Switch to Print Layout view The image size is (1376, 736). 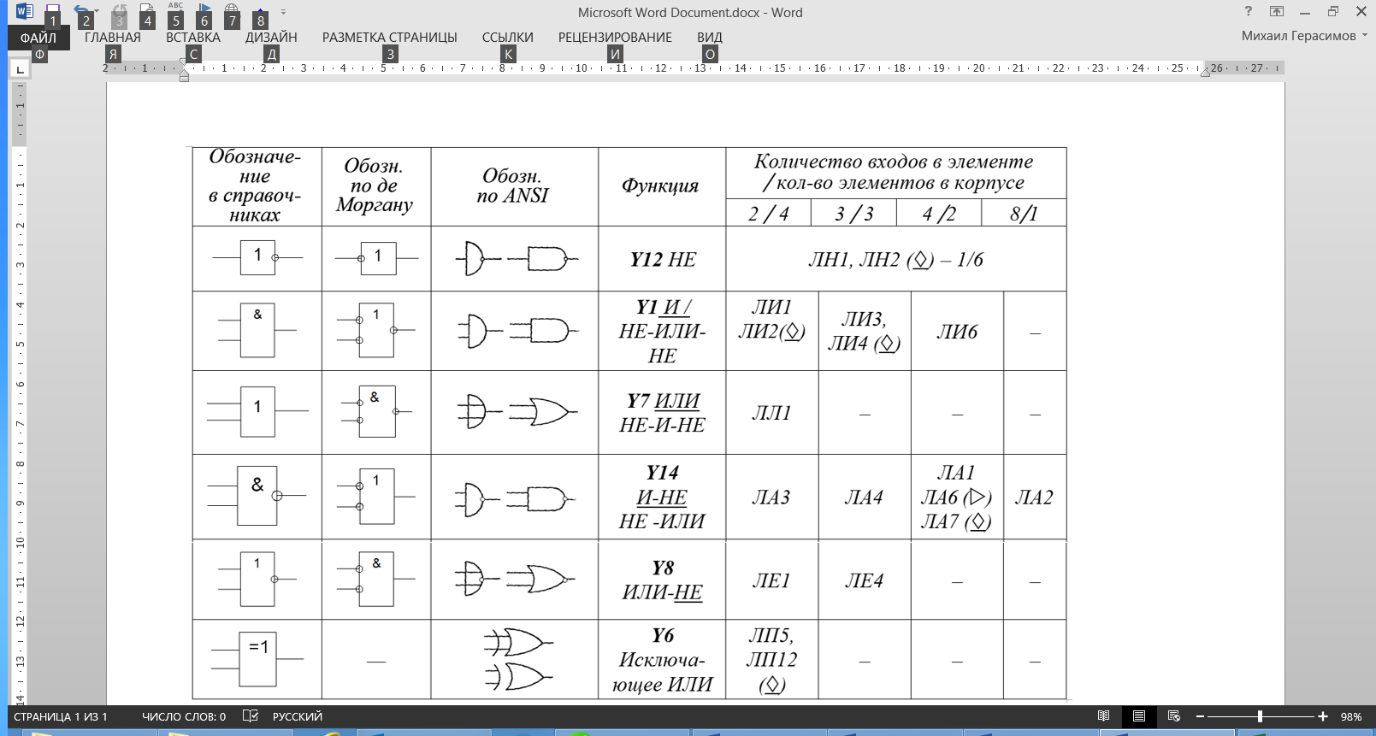[x=1138, y=716]
